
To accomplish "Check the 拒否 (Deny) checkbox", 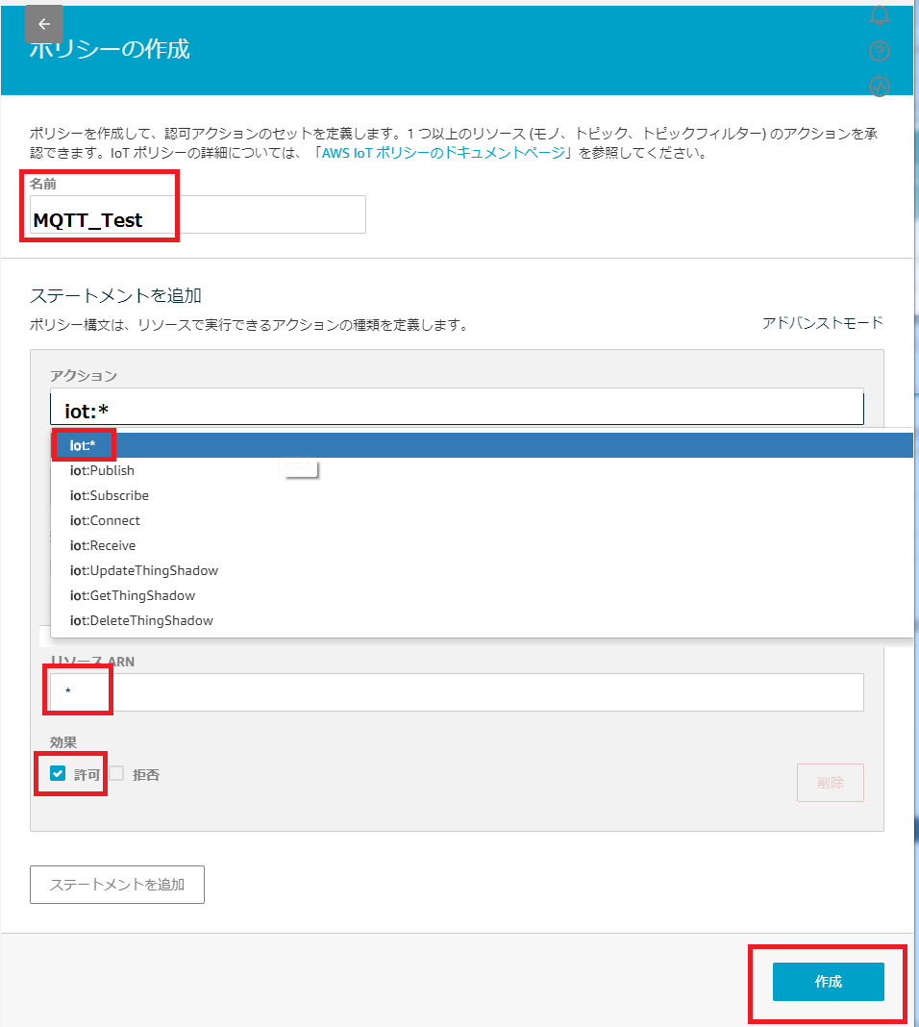I will pyautogui.click(x=116, y=773).
